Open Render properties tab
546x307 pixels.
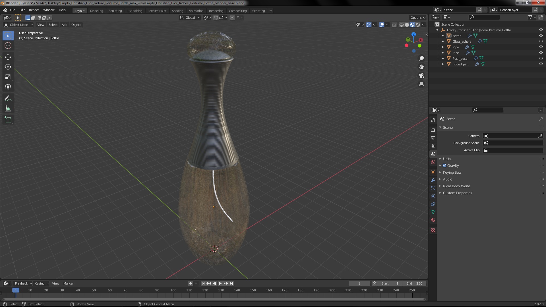433,130
